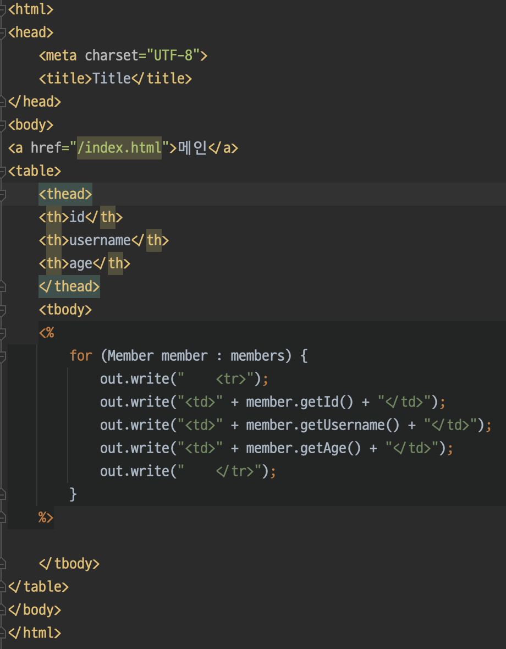This screenshot has height=649, width=506.
Task: Click member.getId() method call
Action: (300, 402)
